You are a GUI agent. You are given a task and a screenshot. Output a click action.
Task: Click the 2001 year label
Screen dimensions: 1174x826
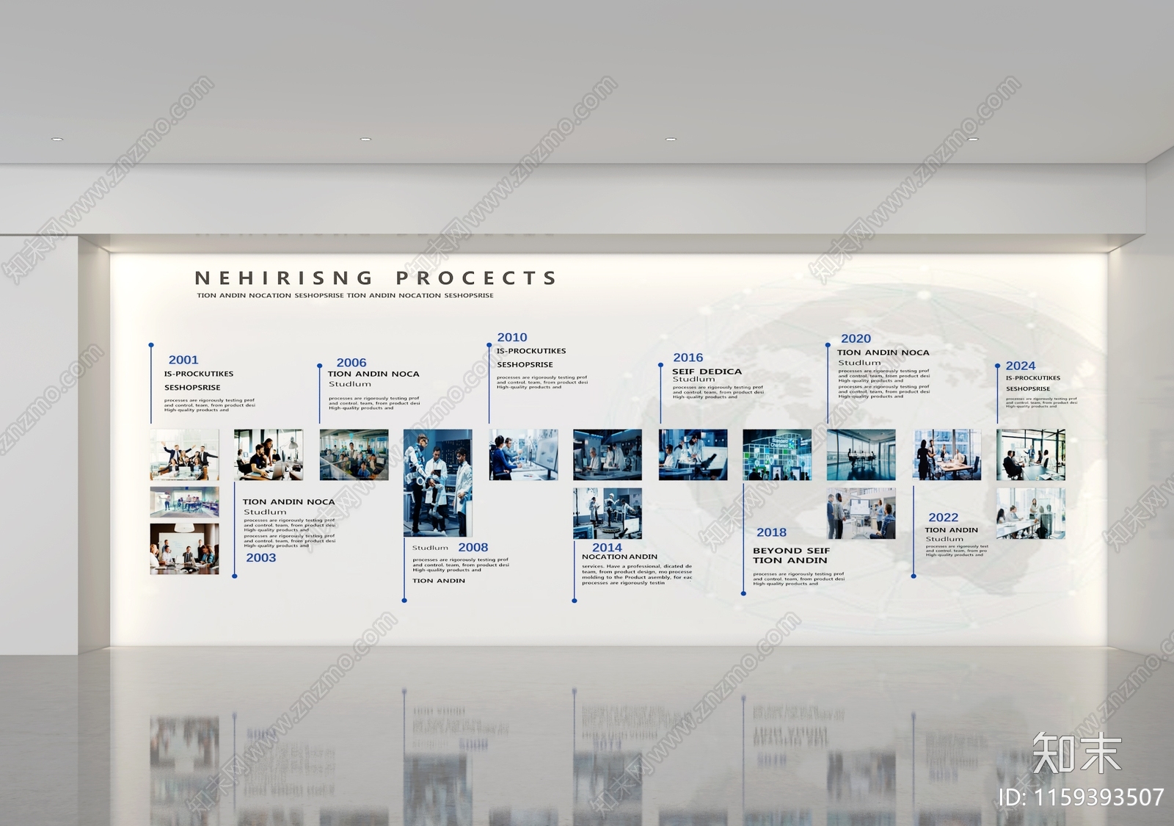[x=183, y=360]
